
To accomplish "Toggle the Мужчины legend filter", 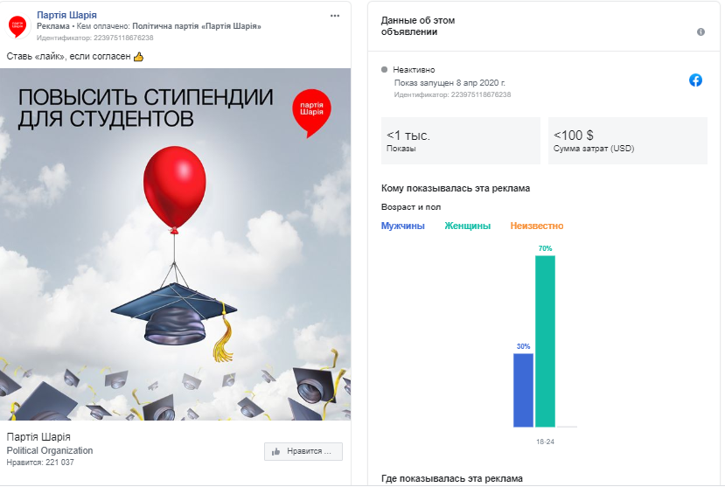I will pyautogui.click(x=402, y=226).
